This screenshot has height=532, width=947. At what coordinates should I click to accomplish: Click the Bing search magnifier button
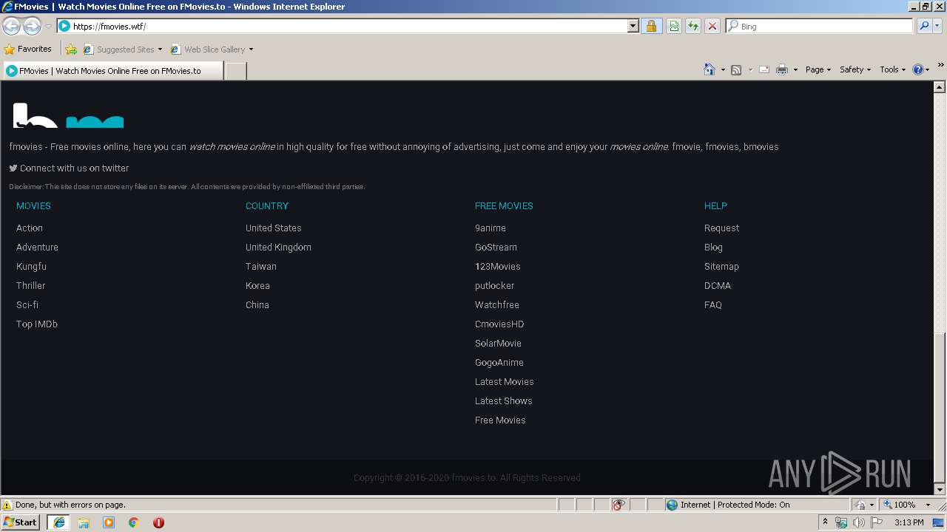pyautogui.click(x=924, y=26)
